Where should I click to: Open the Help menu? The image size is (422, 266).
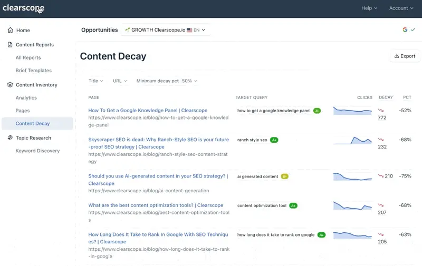tap(369, 8)
